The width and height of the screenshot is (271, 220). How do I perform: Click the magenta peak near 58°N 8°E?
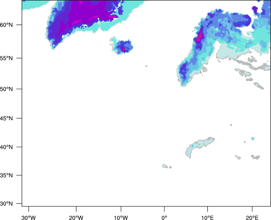[199, 37]
